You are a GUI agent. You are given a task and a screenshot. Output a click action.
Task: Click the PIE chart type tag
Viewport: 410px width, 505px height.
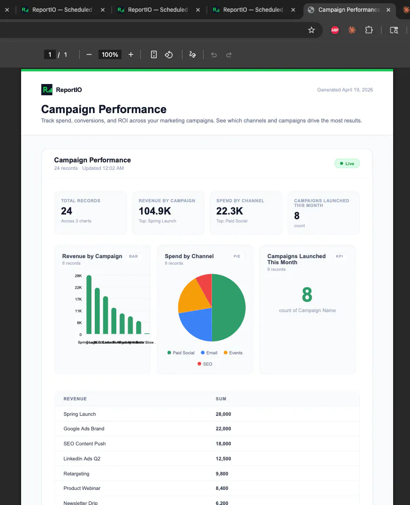pos(237,256)
